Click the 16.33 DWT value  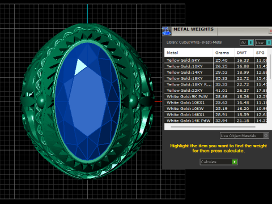pyautogui.click(x=243, y=60)
